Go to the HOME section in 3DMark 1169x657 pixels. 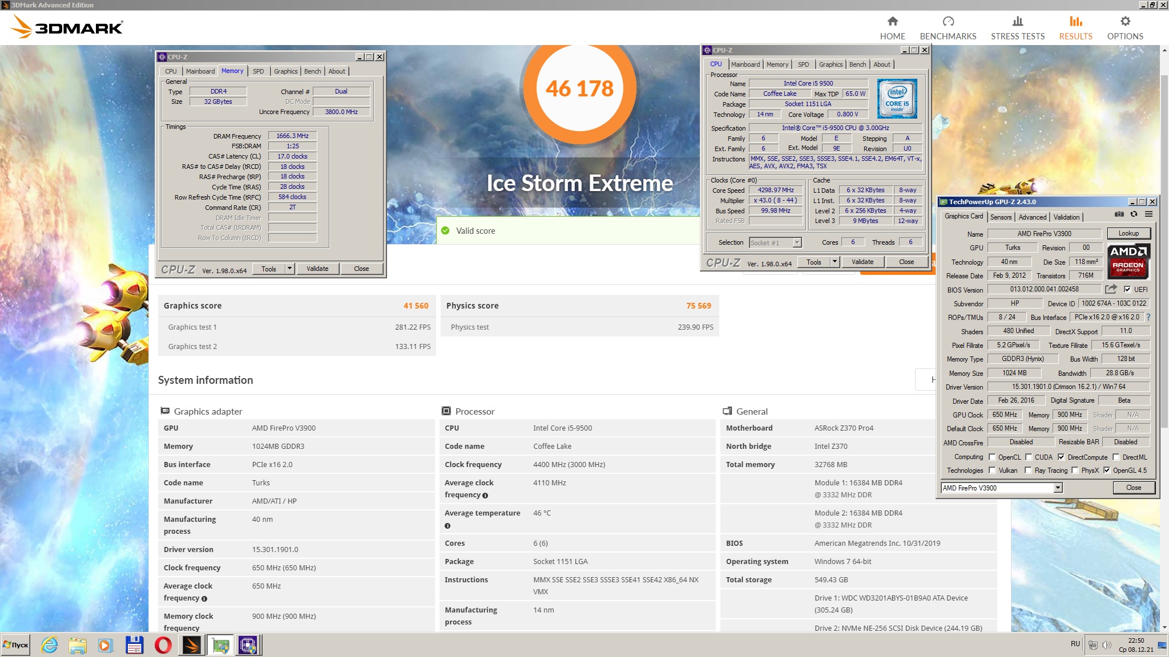(x=892, y=28)
